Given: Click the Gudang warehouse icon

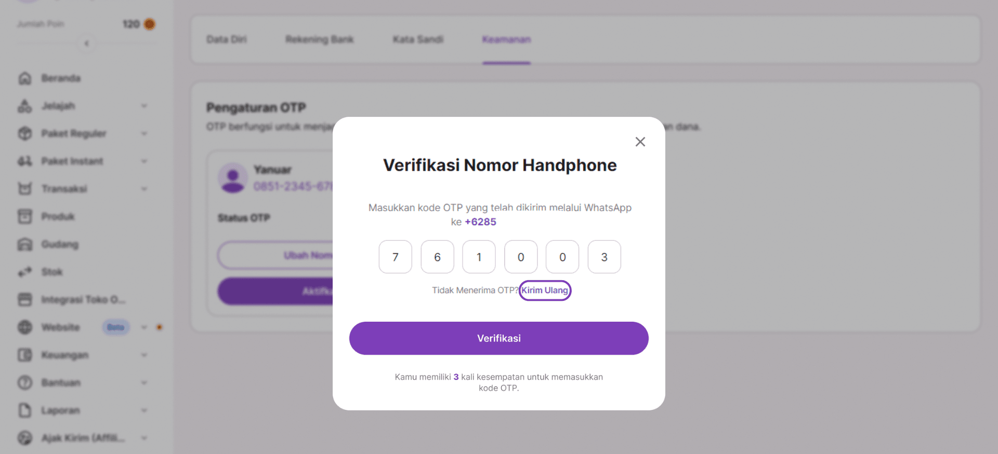Looking at the screenshot, I should pyautogui.click(x=25, y=244).
